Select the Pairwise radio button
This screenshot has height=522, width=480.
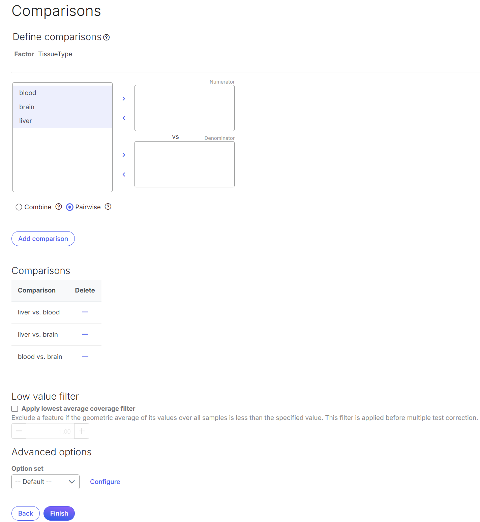click(x=70, y=207)
